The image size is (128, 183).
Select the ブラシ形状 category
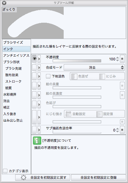[x=11, y=62]
